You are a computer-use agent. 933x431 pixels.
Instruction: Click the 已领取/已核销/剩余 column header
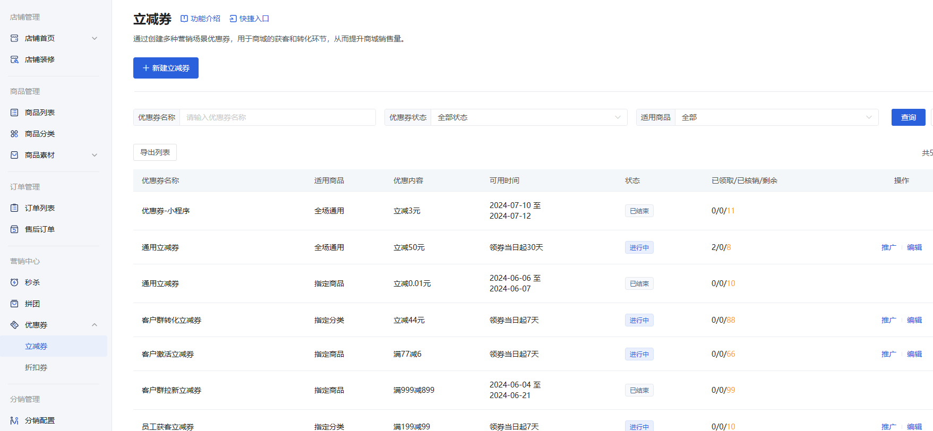744,180
